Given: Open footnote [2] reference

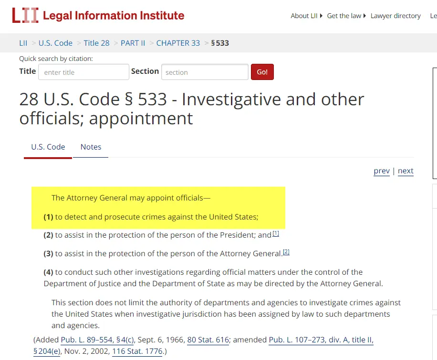Looking at the screenshot, I should pos(286,251).
